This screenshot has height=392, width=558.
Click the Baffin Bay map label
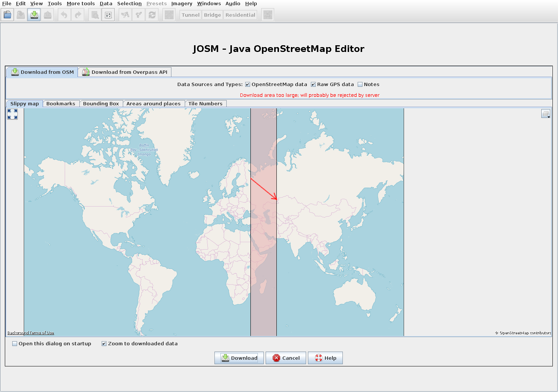(x=144, y=150)
